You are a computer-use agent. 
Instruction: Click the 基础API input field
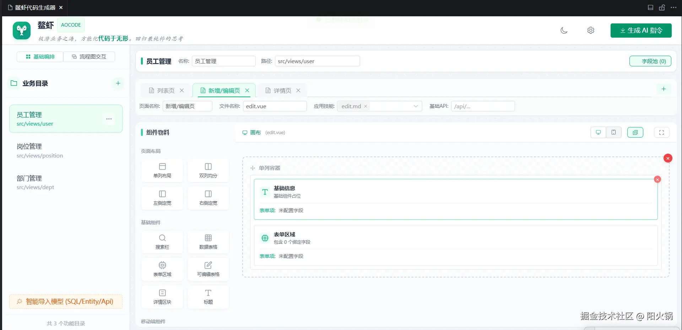click(x=483, y=106)
